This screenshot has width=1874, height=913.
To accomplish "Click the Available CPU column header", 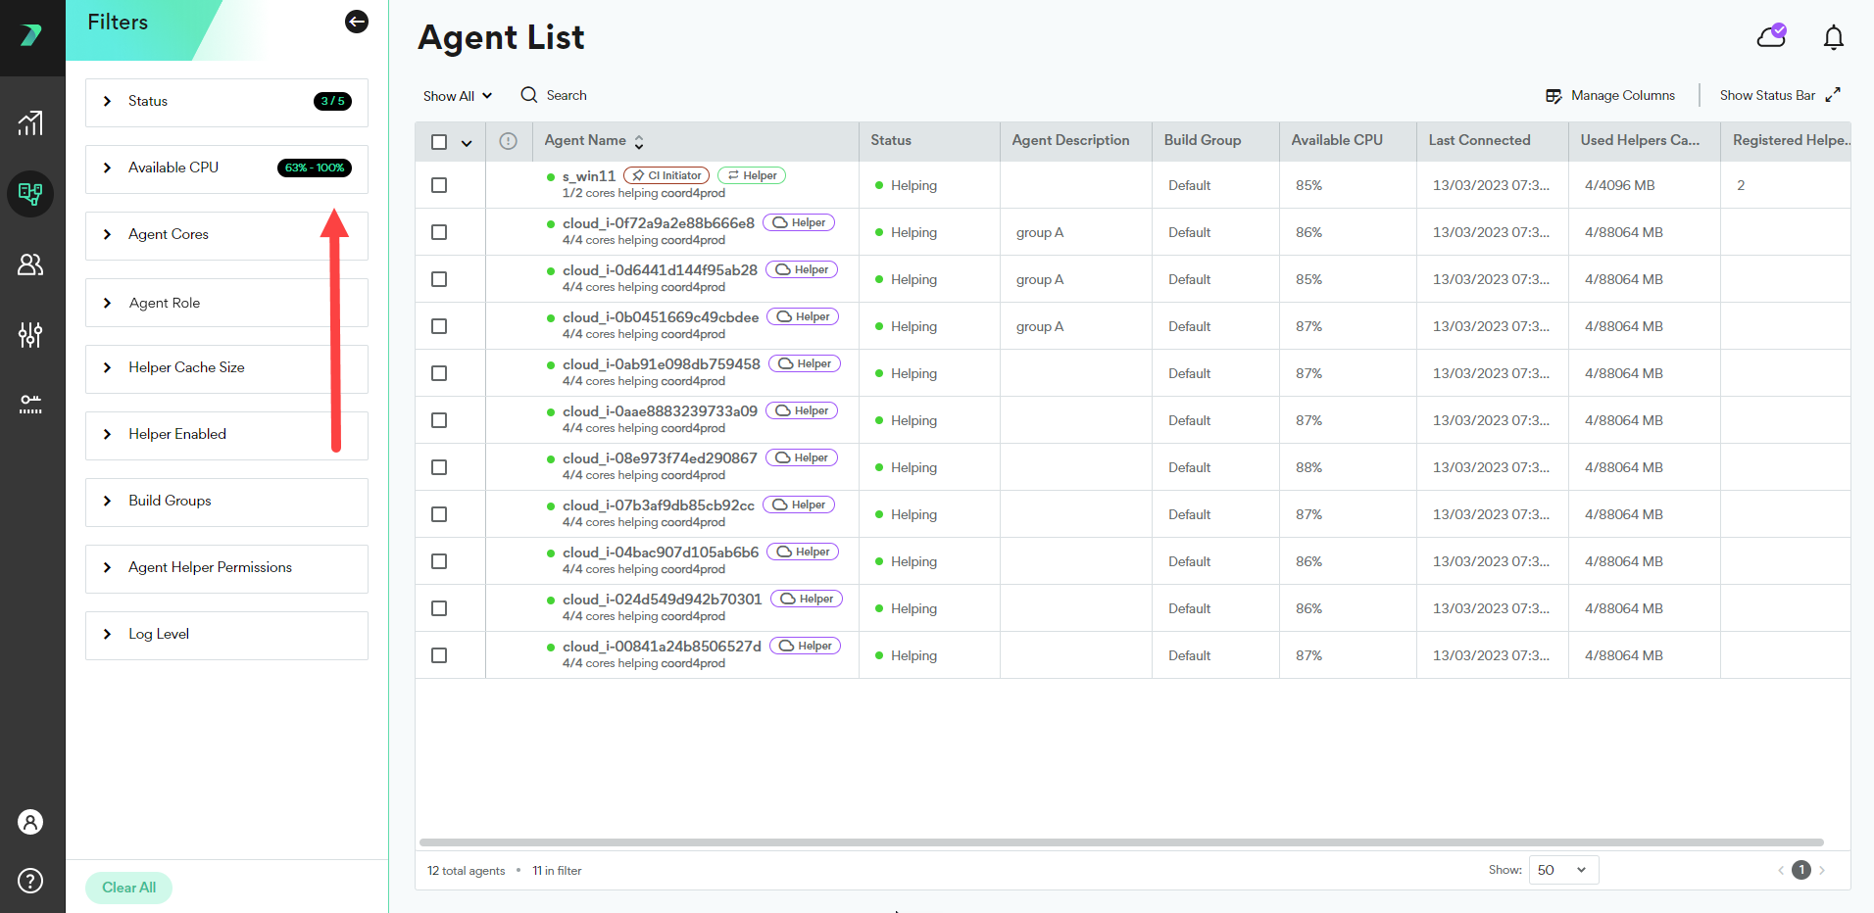I will pos(1336,141).
